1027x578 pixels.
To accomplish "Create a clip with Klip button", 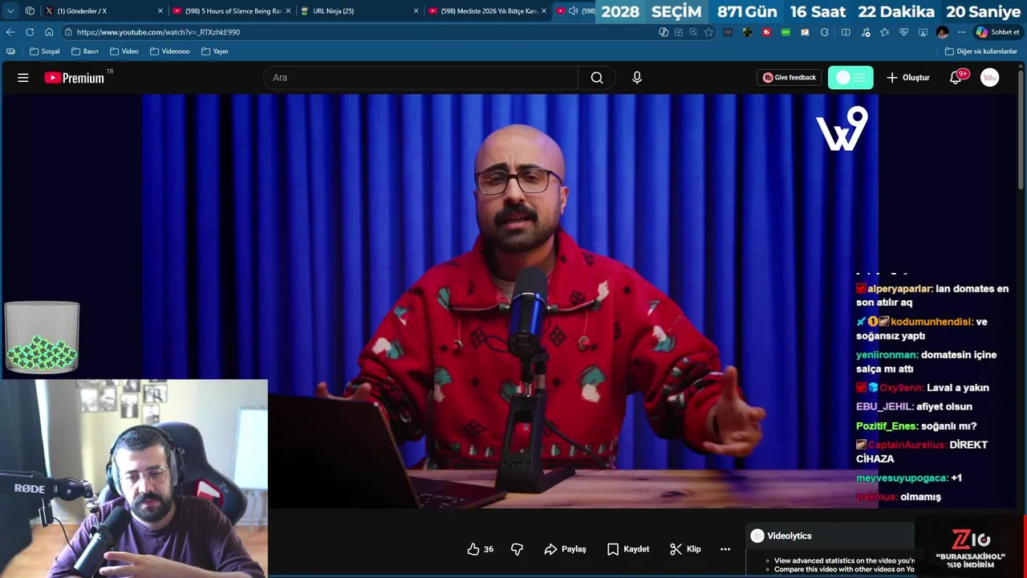I will pos(685,549).
